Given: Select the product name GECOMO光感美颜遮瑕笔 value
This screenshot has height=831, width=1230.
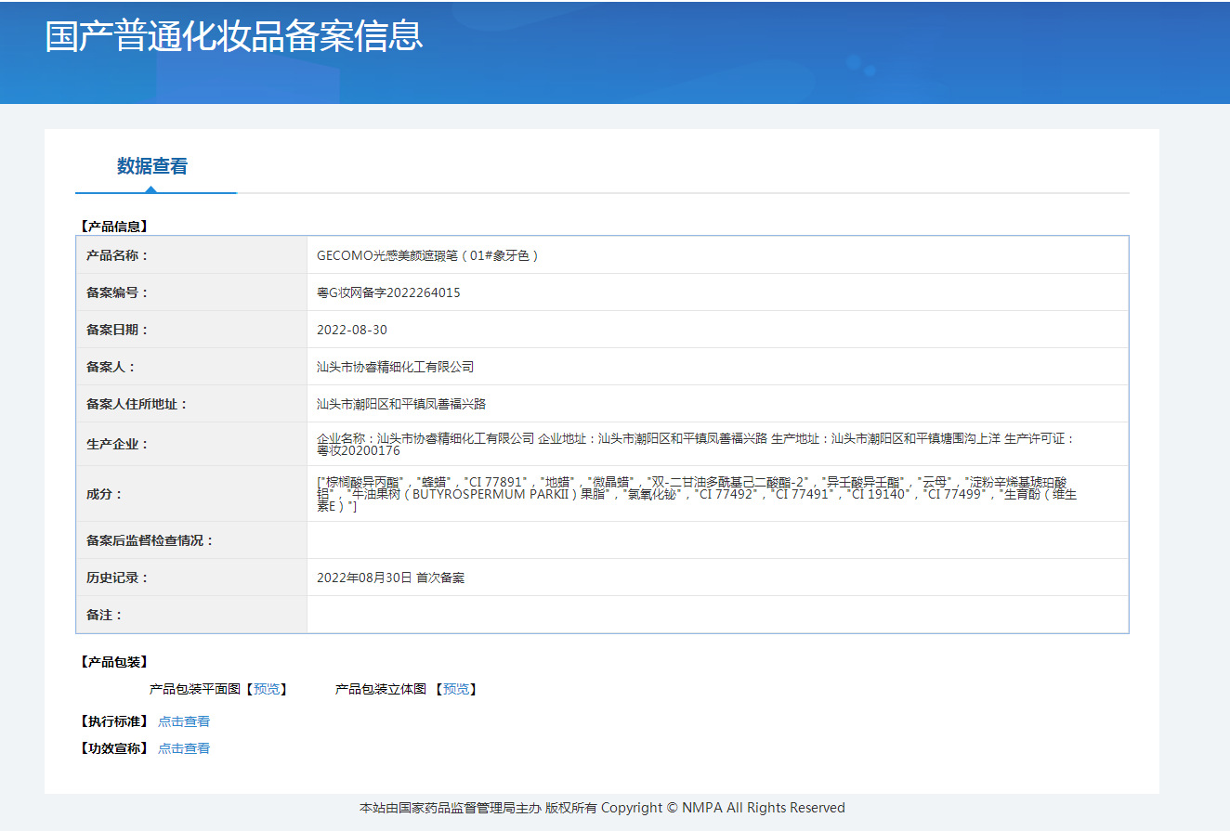Looking at the screenshot, I should tap(428, 255).
